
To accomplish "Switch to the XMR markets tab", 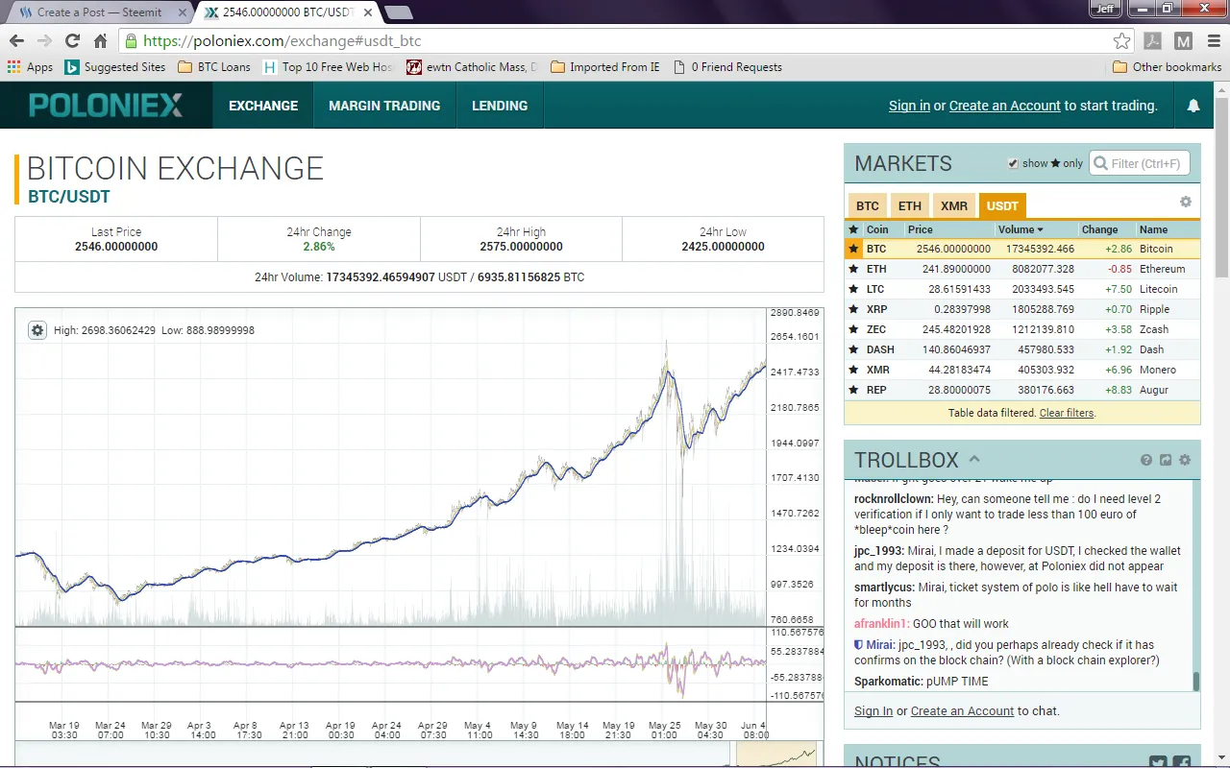I will click(x=954, y=205).
